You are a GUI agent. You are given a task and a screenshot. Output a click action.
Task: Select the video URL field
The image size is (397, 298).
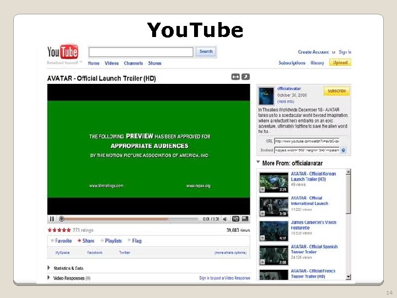tap(307, 141)
